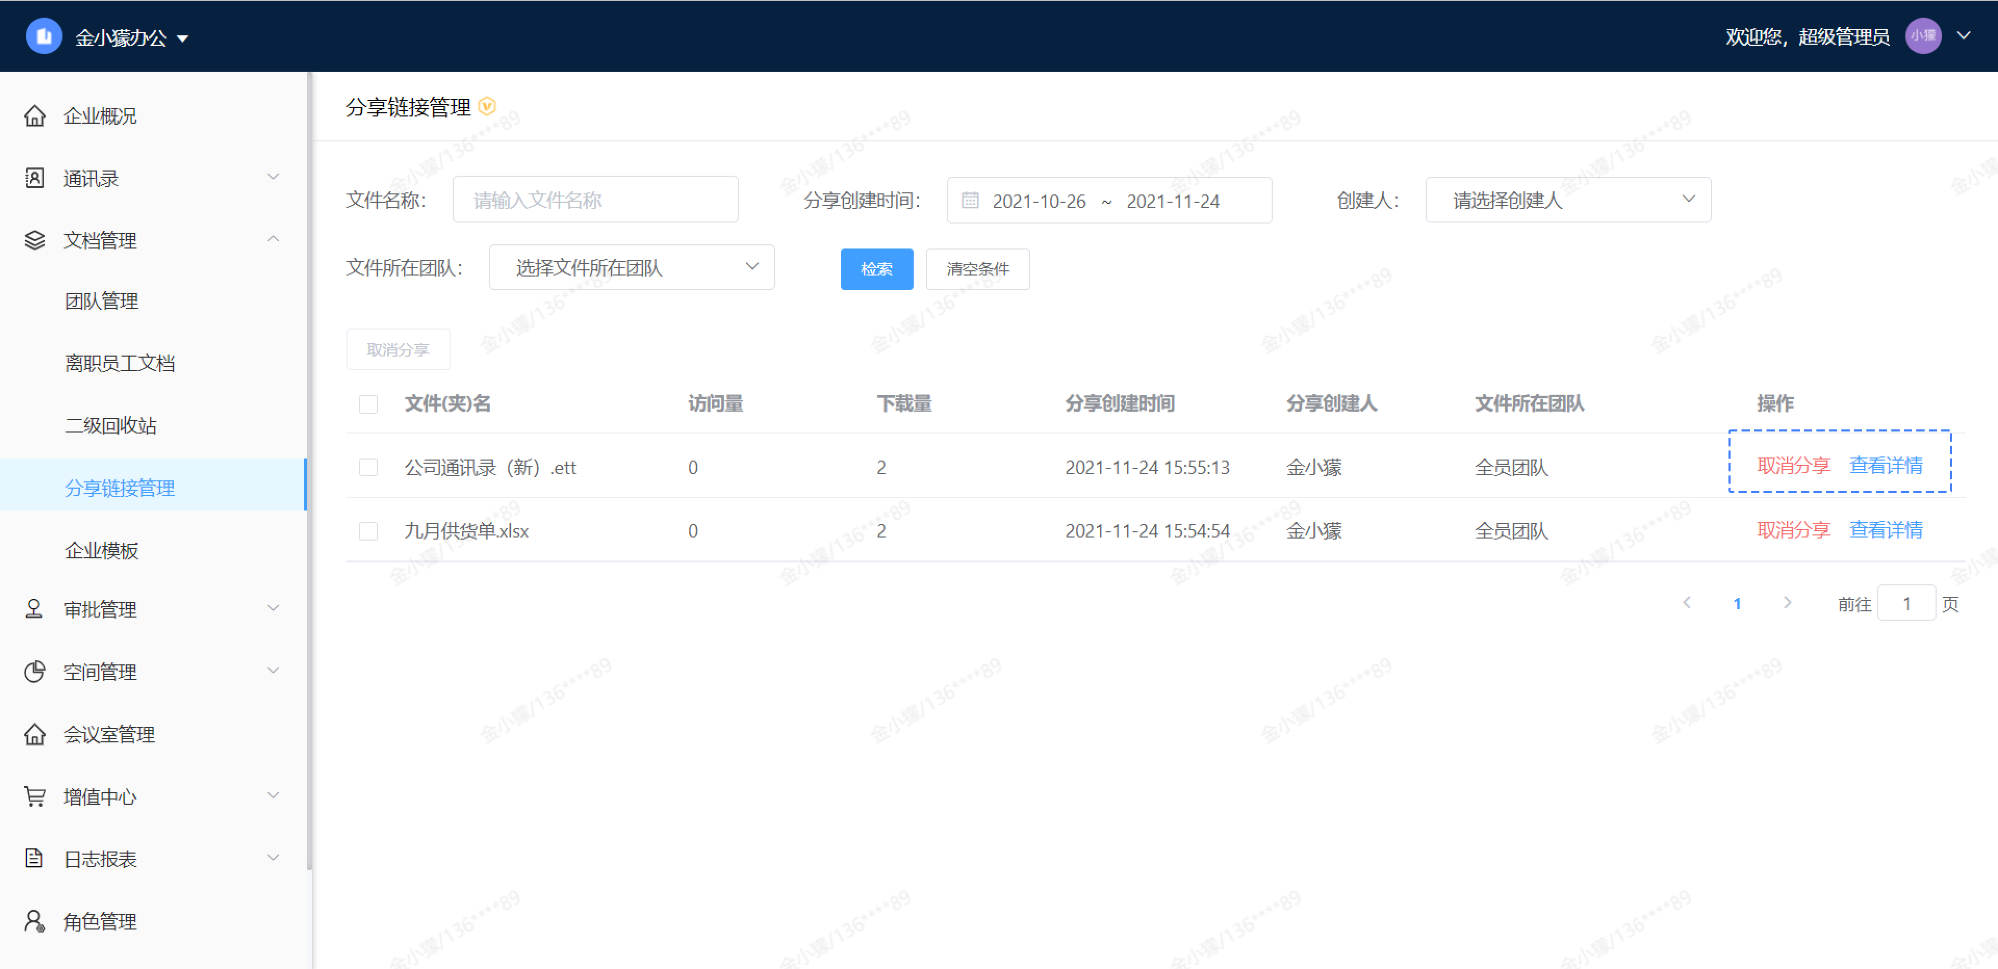Click 查看详情 for 九月供货单.xlsx
This screenshot has height=969, width=1998.
1886,530
